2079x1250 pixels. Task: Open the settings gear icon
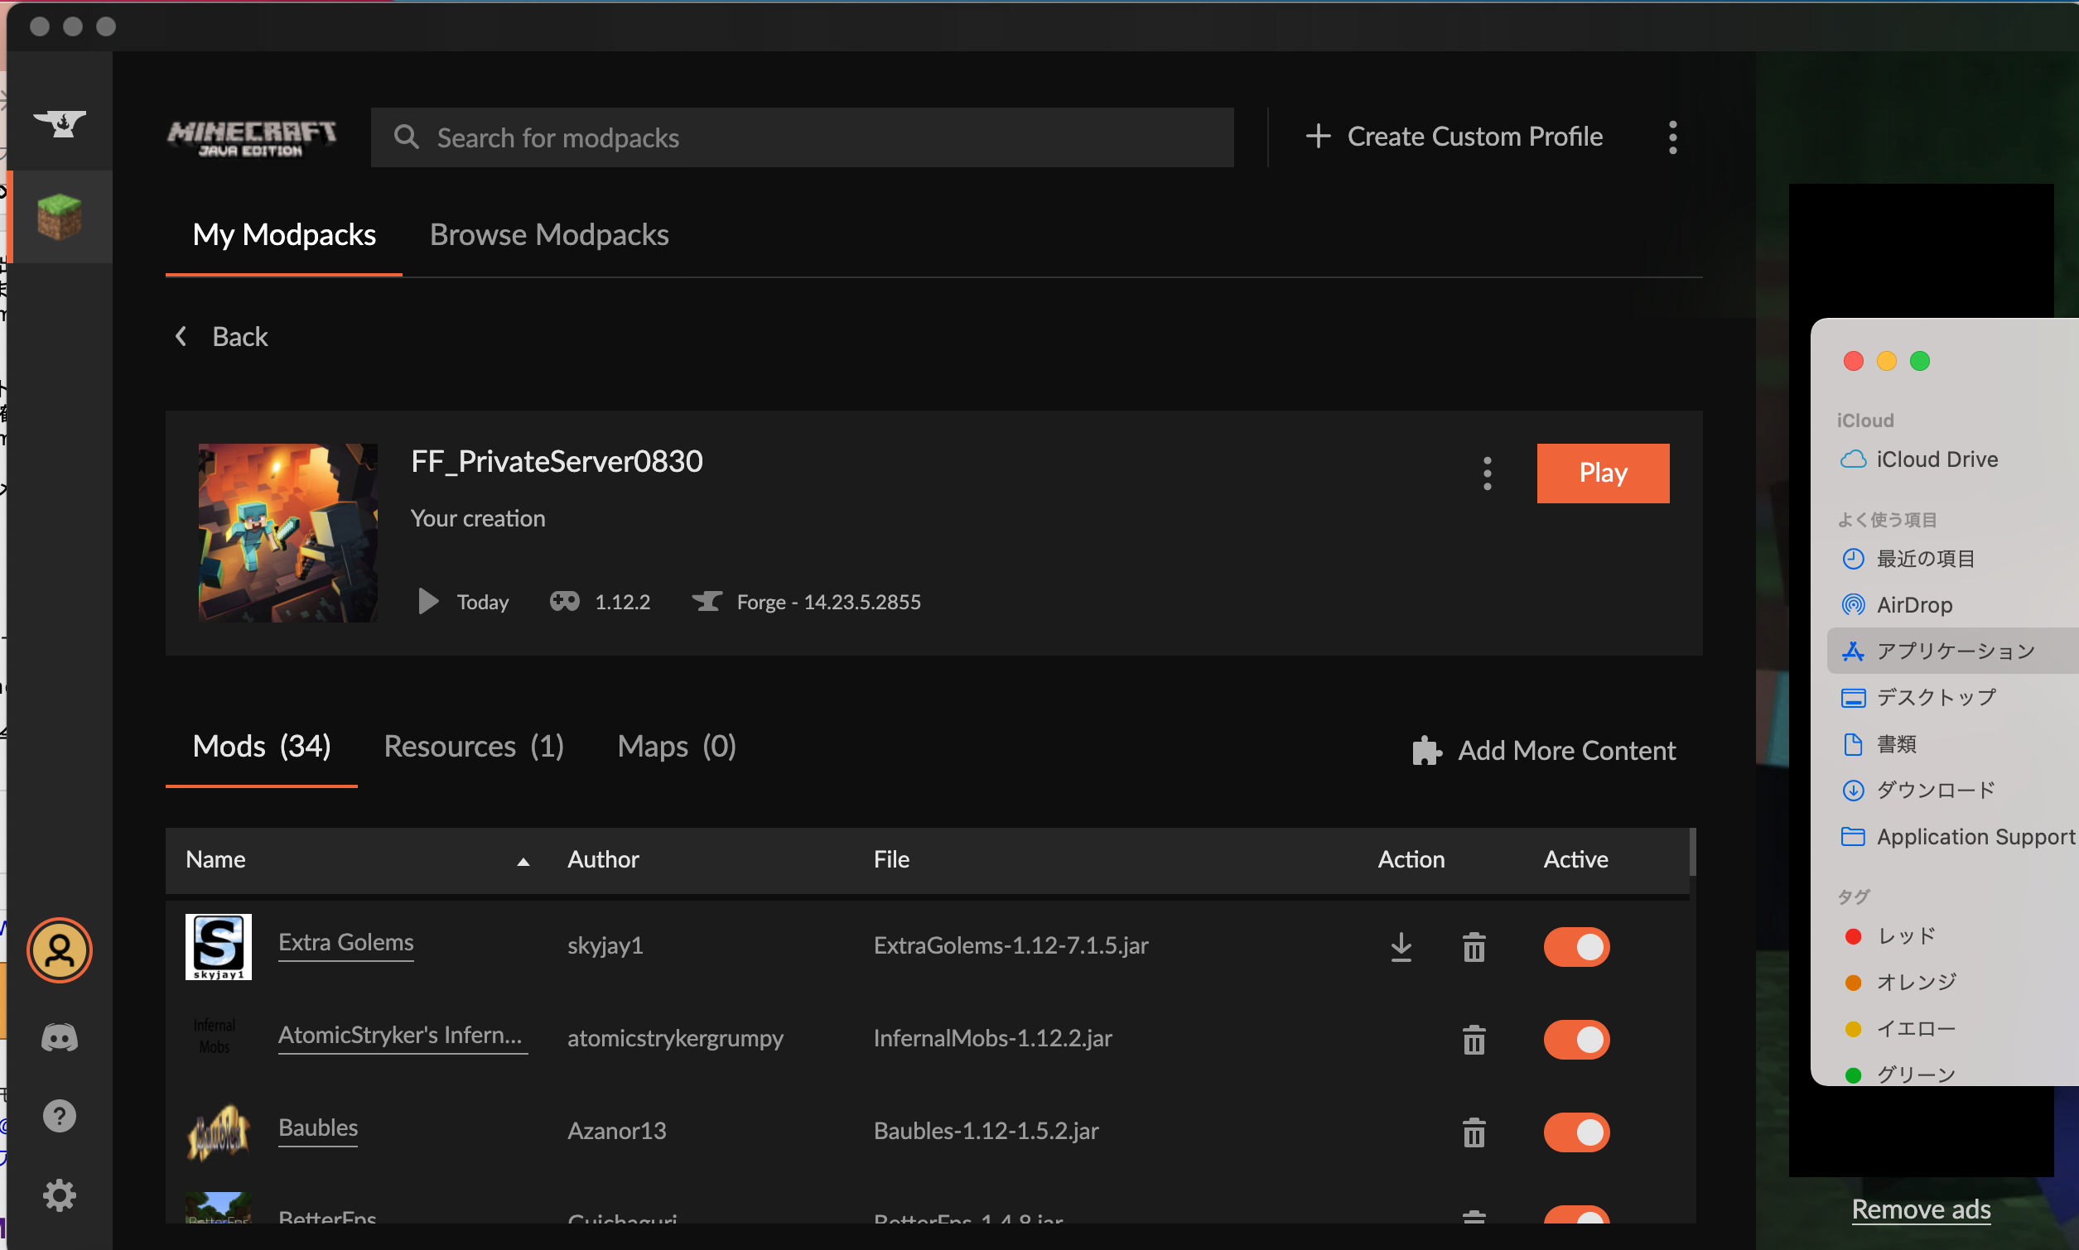click(59, 1195)
